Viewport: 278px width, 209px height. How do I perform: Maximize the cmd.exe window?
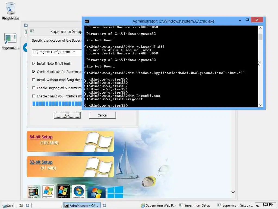tap(247, 20)
